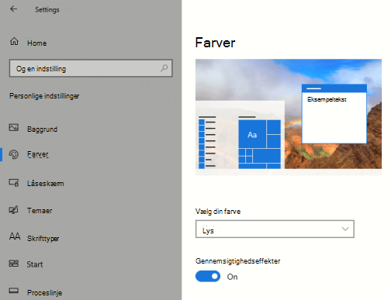388x300 pixels.
Task: Click the back arrow icon
Action: tap(13, 9)
